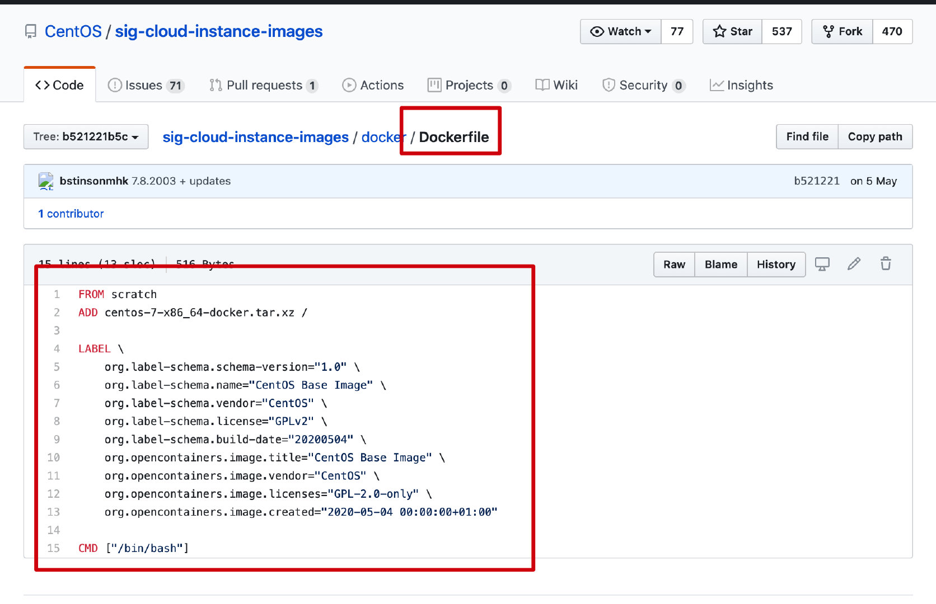Open the file History
936x604 pixels.
coord(776,265)
